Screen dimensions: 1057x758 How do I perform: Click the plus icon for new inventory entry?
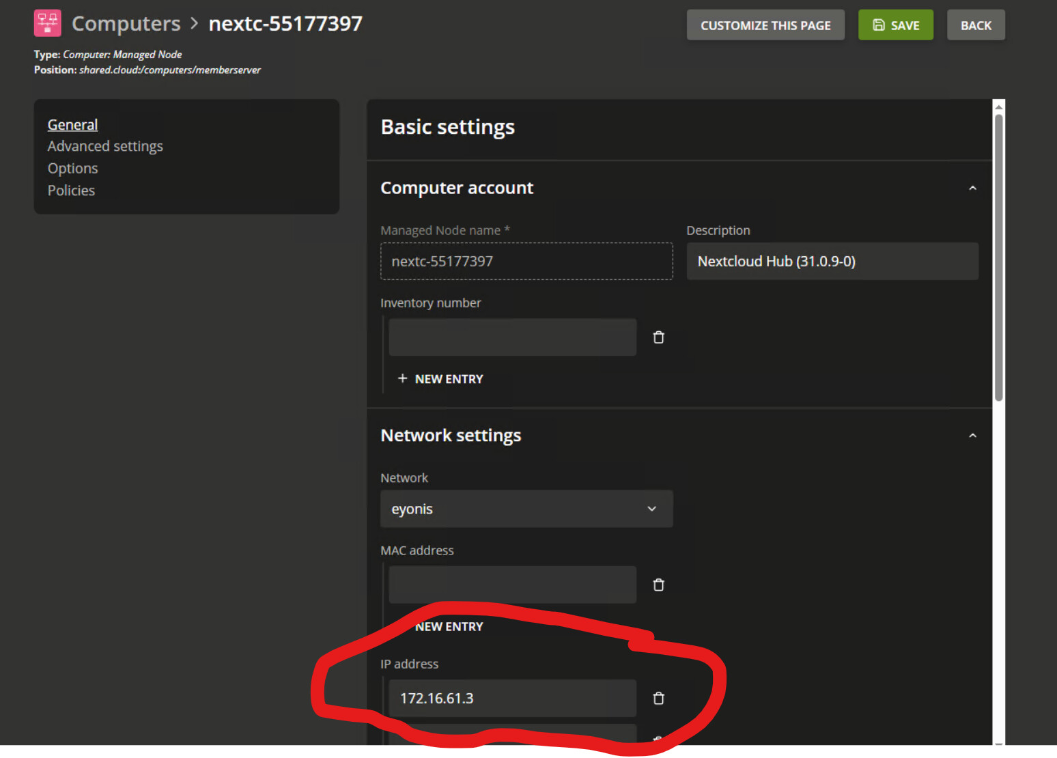[402, 378]
